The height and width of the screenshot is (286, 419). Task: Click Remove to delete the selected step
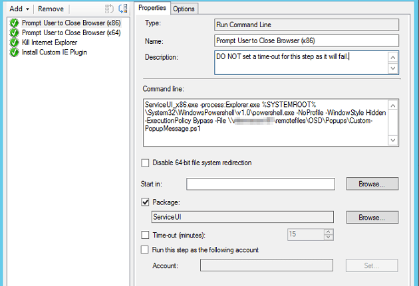51,9
